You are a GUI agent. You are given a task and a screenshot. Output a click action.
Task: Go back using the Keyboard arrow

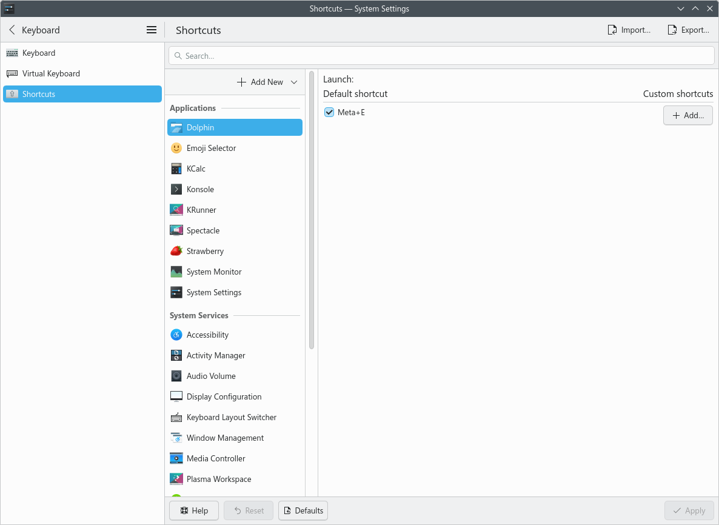coord(12,30)
